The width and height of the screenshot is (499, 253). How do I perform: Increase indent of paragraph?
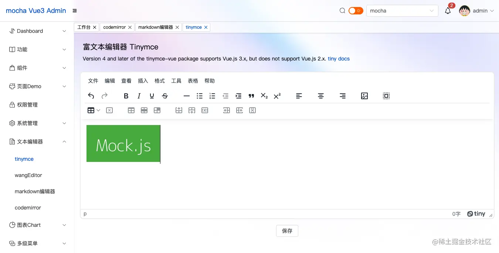(x=238, y=96)
